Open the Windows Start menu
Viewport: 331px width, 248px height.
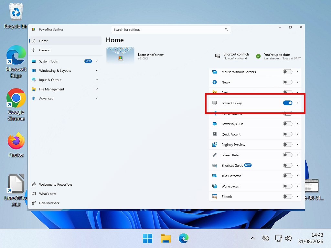[x=147, y=239]
